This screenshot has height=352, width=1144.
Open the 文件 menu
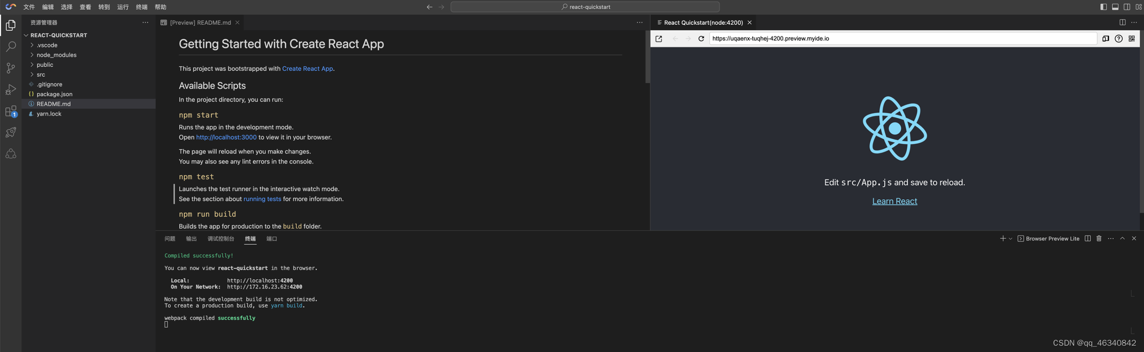coord(29,7)
